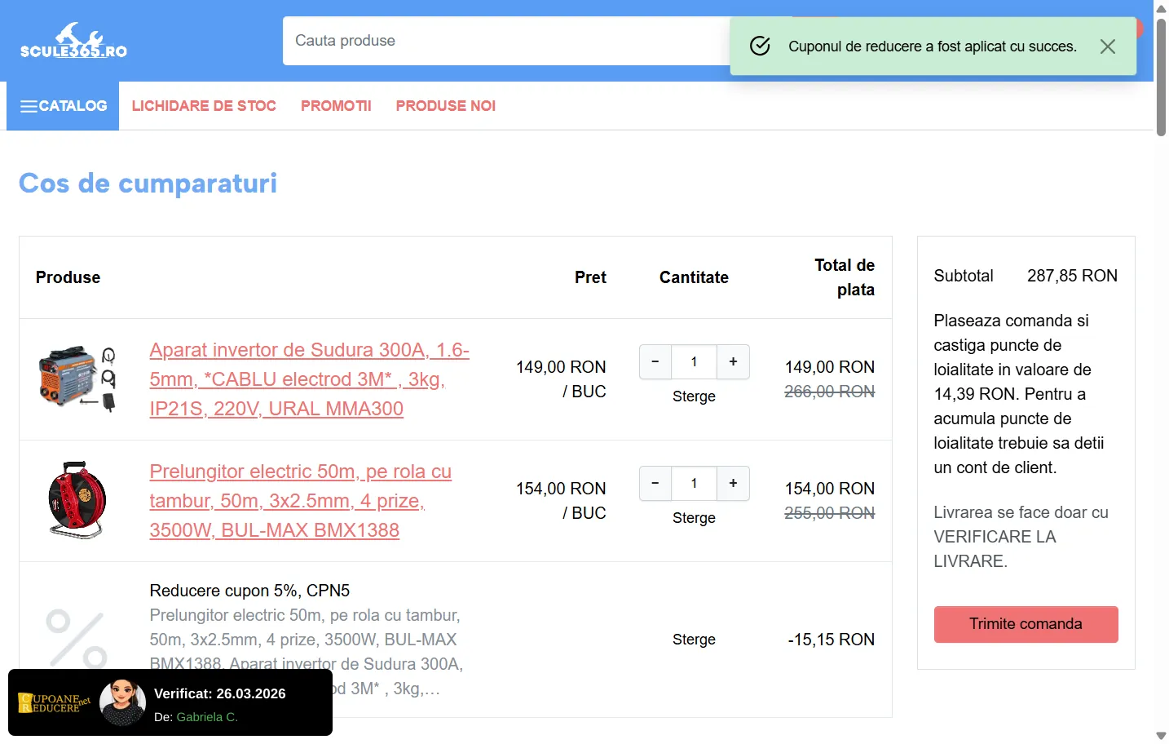Image resolution: width=1169 pixels, height=744 pixels.
Task: Click the red cable reel product thumbnail
Action: point(78,500)
